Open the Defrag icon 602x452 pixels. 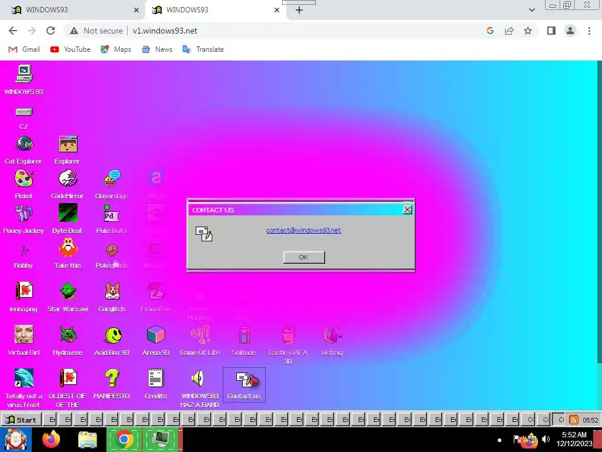click(332, 340)
